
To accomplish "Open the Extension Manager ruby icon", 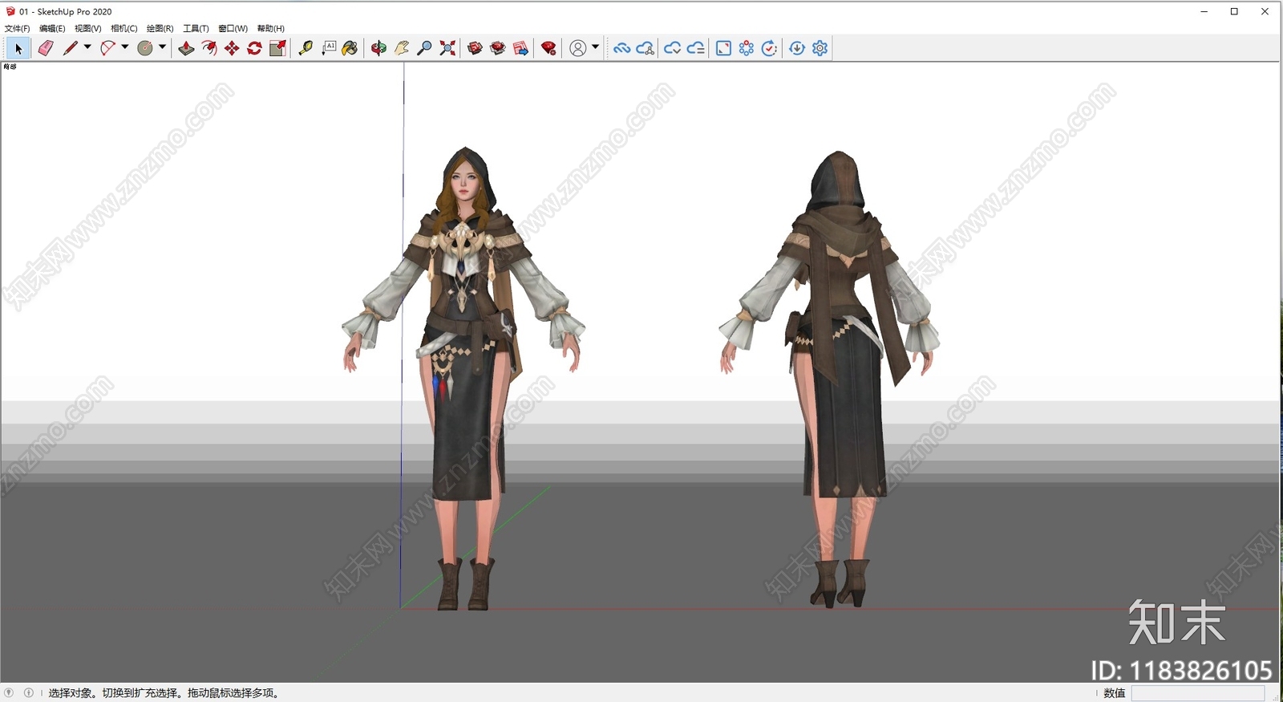I will click(548, 48).
